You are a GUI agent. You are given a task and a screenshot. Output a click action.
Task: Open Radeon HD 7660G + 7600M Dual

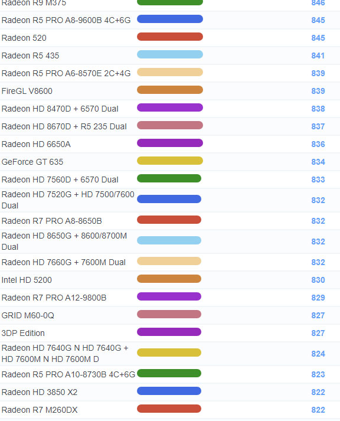click(x=64, y=262)
